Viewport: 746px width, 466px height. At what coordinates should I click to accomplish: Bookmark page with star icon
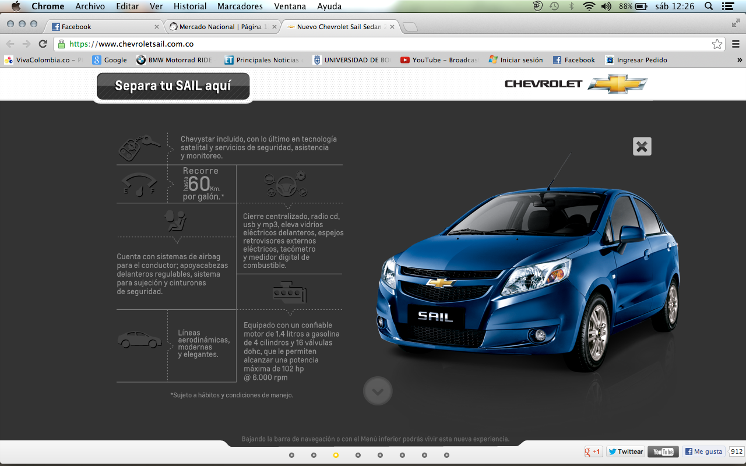tap(717, 44)
